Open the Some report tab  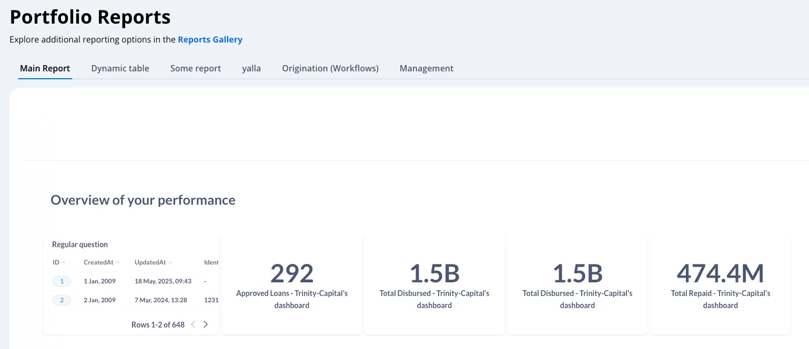pos(196,68)
